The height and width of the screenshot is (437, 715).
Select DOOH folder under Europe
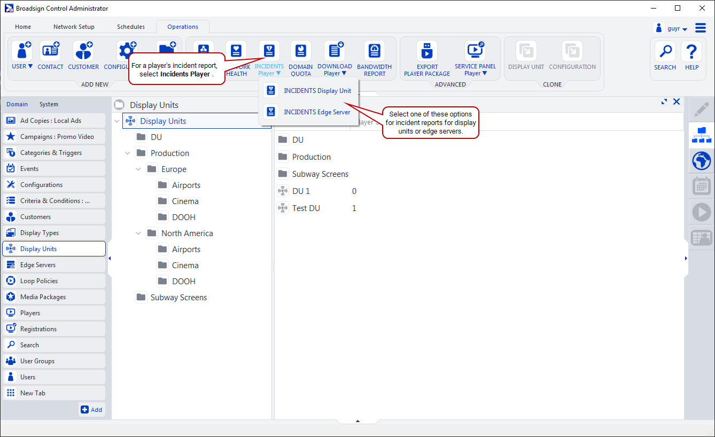(177, 217)
